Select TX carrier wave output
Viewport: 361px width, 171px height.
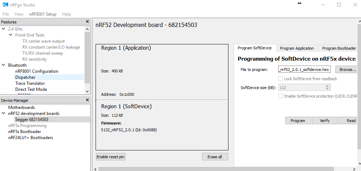point(43,41)
